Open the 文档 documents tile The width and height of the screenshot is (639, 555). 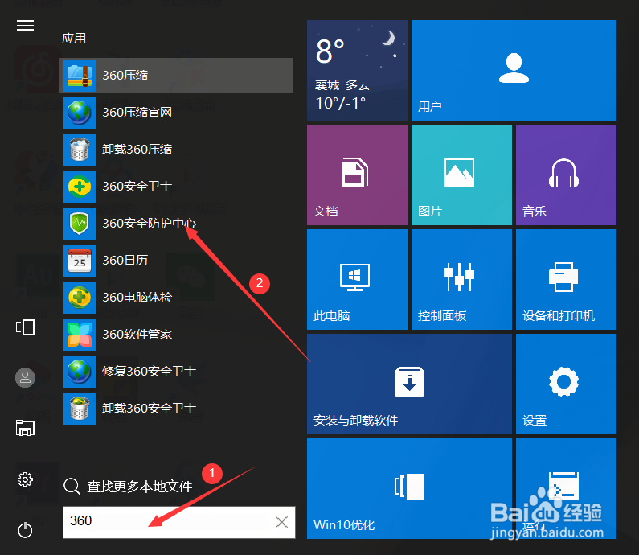(x=357, y=175)
